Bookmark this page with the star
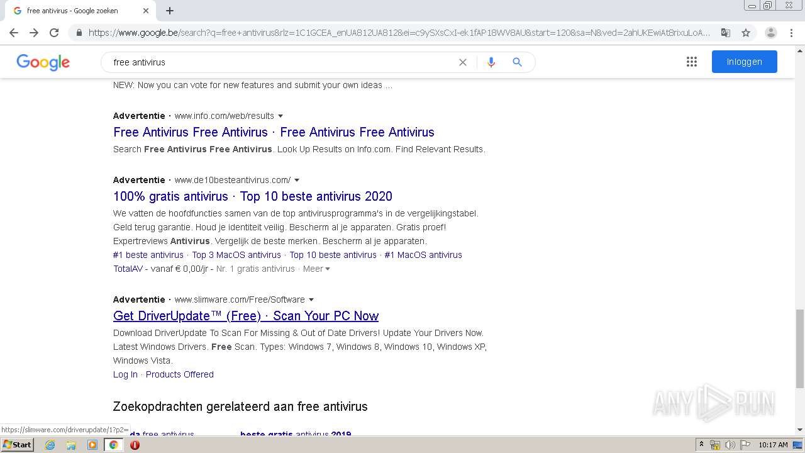Viewport: 805px width, 453px height. point(746,33)
